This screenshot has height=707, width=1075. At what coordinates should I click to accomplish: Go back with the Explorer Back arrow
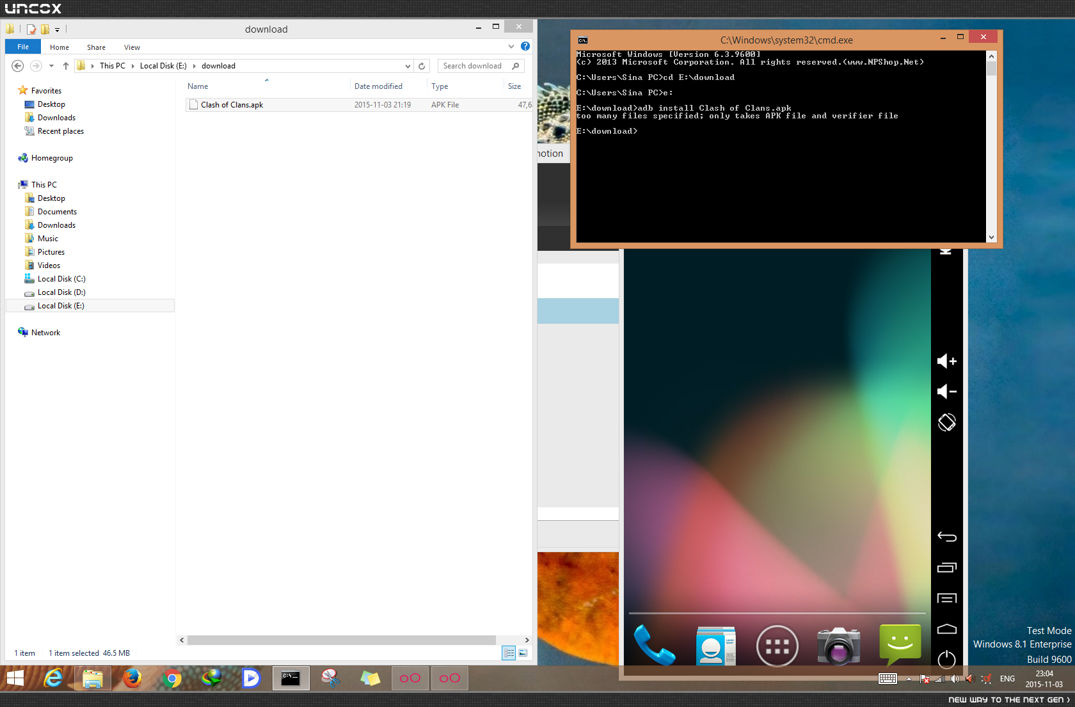(18, 66)
